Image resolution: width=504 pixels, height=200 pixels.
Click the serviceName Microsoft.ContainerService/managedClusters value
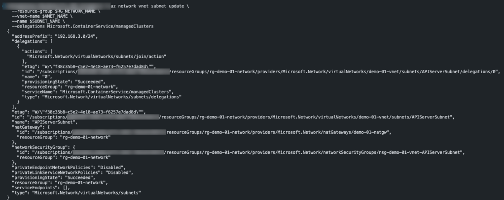pyautogui.click(x=123, y=91)
